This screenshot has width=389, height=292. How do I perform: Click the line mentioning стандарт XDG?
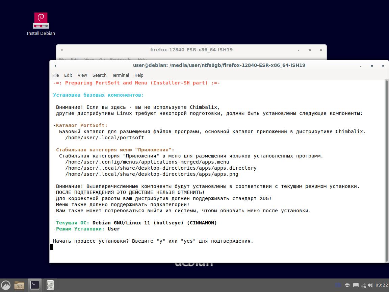tap(164, 198)
